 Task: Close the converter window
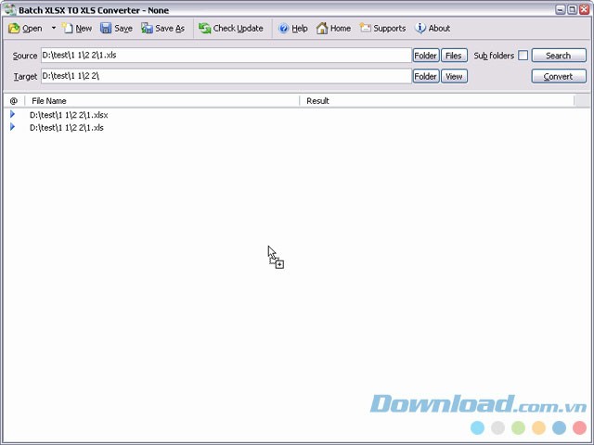584,10
